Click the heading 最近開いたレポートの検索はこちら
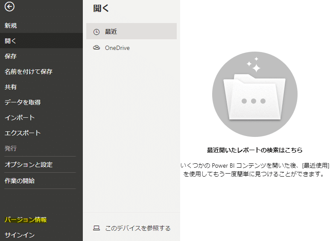The image size is (333, 241). [254, 150]
